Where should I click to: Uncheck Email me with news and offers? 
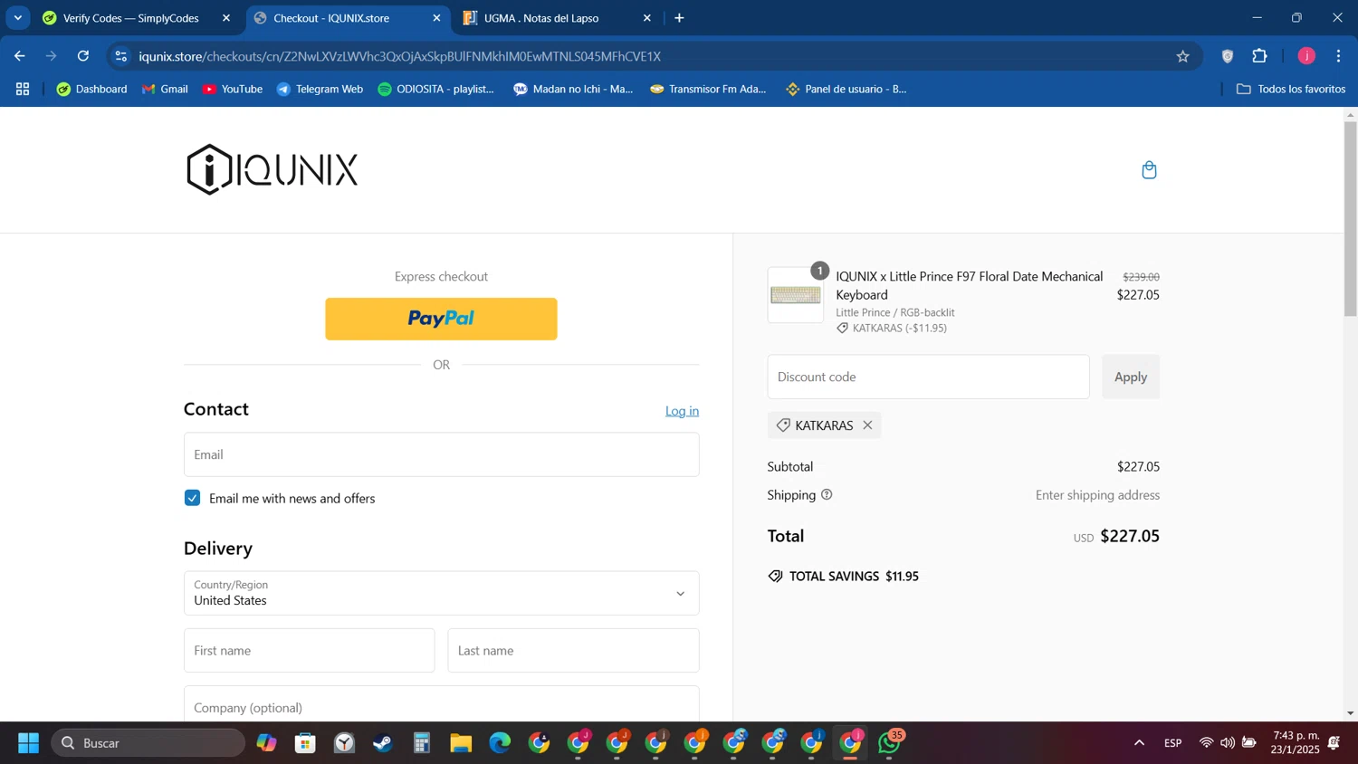[192, 498]
